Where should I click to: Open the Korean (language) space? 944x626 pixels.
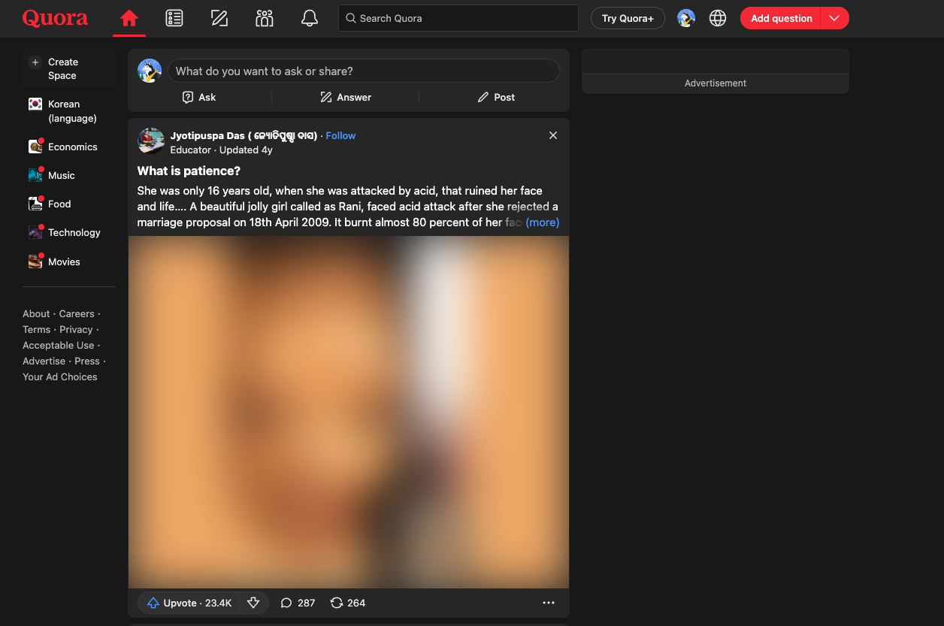69,111
